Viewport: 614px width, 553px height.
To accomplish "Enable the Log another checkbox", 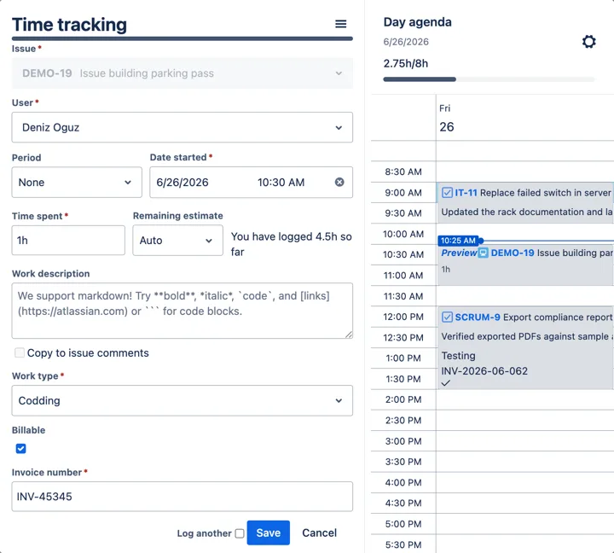I will (240, 533).
